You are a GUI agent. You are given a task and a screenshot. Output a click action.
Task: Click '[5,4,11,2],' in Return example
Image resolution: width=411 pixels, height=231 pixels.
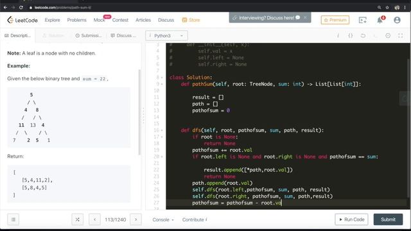tap(37, 180)
